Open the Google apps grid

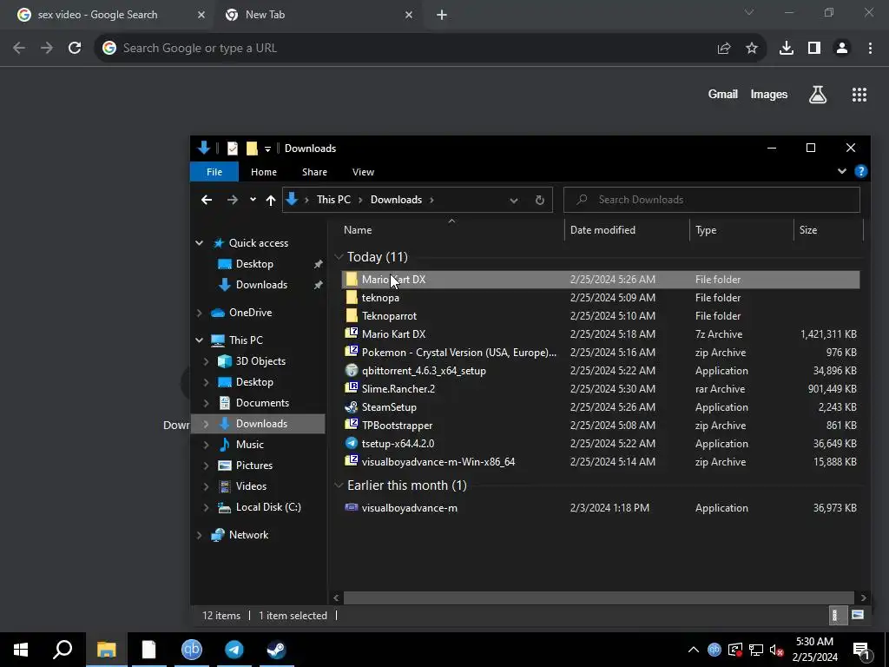(859, 95)
